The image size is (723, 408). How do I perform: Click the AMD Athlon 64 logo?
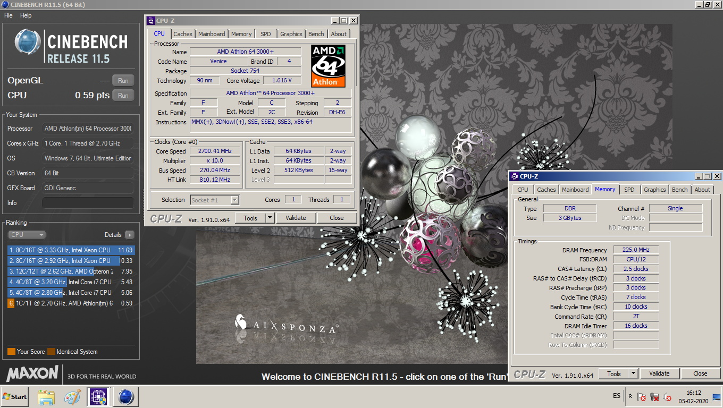(x=328, y=66)
